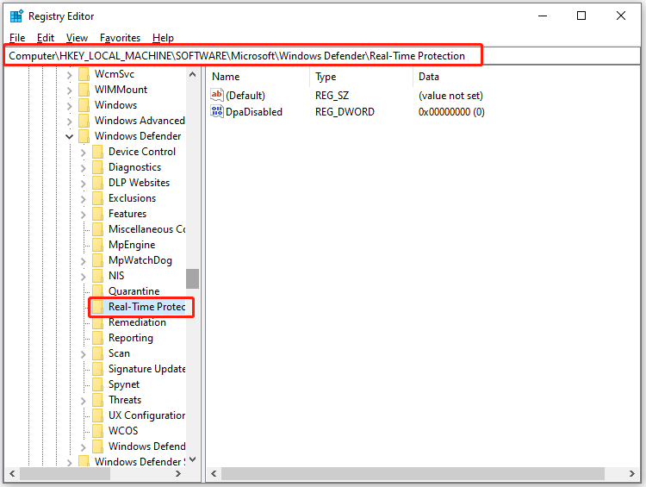Sort values by the Type column header
This screenshot has width=646, height=487.
[361, 77]
